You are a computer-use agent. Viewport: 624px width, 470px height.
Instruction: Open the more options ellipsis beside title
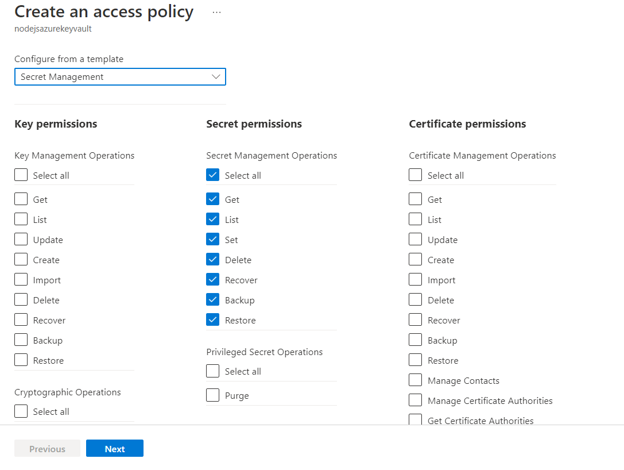[216, 12]
